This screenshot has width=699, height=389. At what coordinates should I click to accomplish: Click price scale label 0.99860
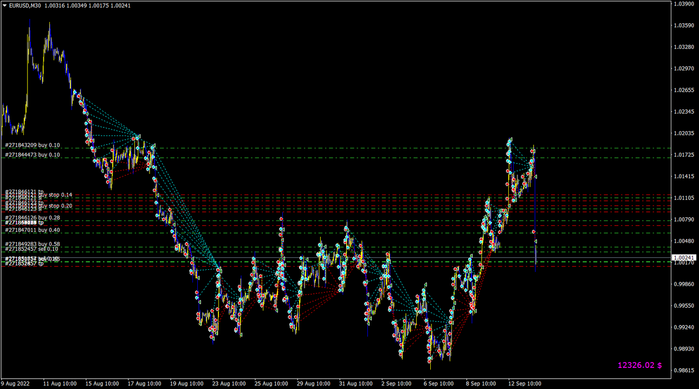[x=683, y=284]
